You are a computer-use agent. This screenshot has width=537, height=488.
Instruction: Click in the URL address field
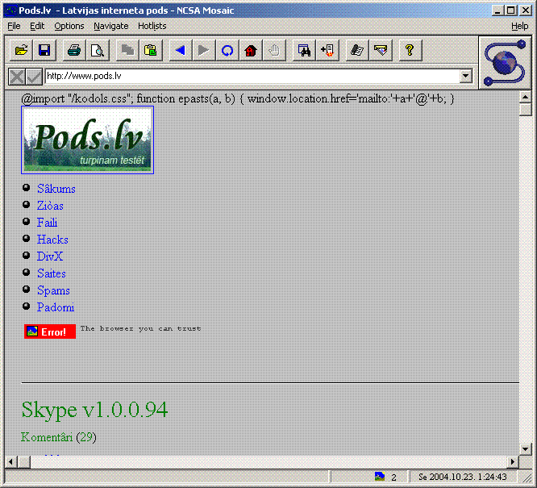pyautogui.click(x=252, y=76)
